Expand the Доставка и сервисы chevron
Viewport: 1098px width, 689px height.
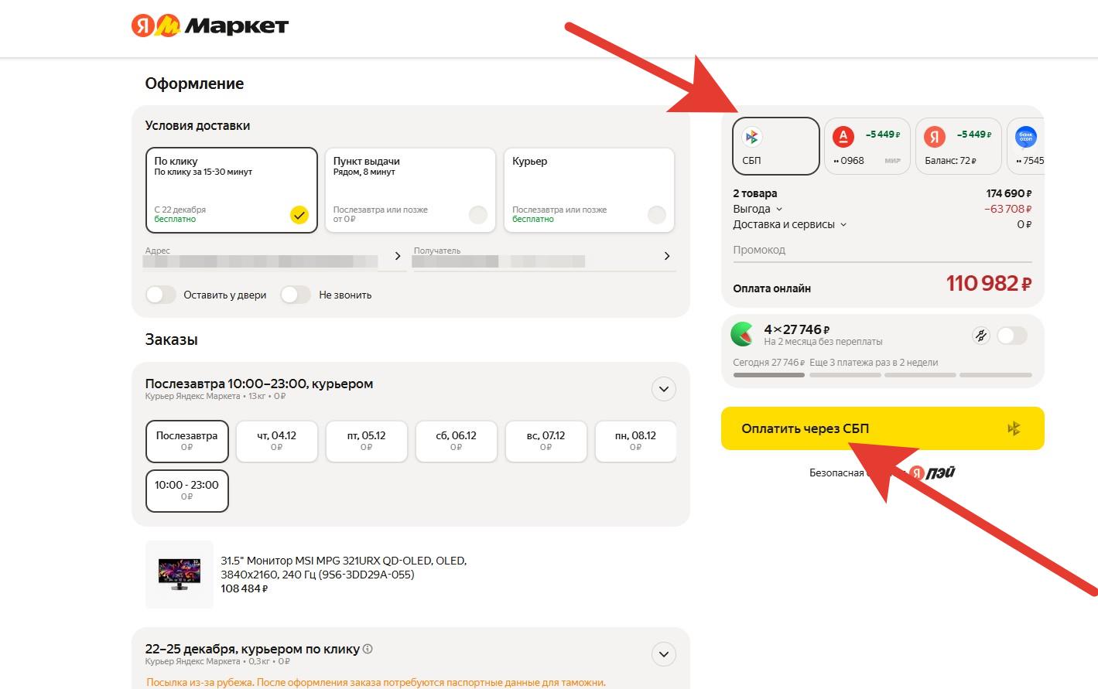coord(843,224)
